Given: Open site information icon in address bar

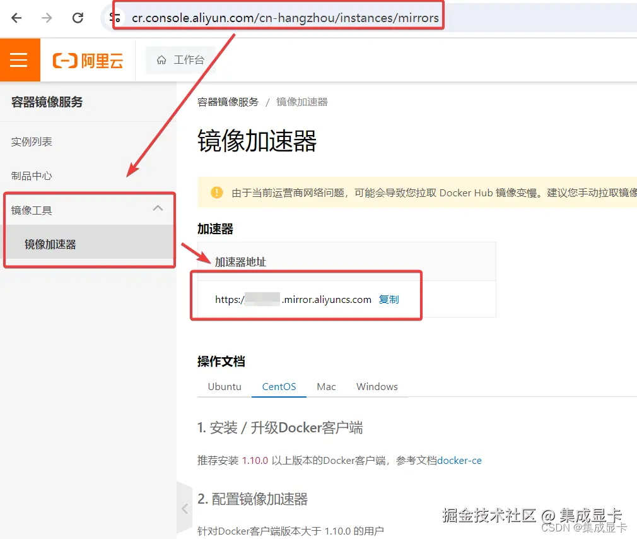Looking at the screenshot, I should coord(115,18).
